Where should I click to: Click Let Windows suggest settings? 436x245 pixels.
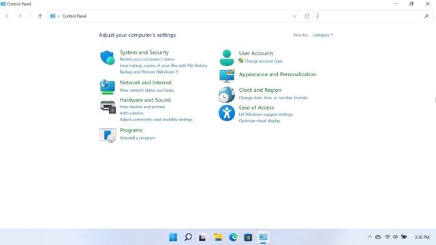click(266, 114)
